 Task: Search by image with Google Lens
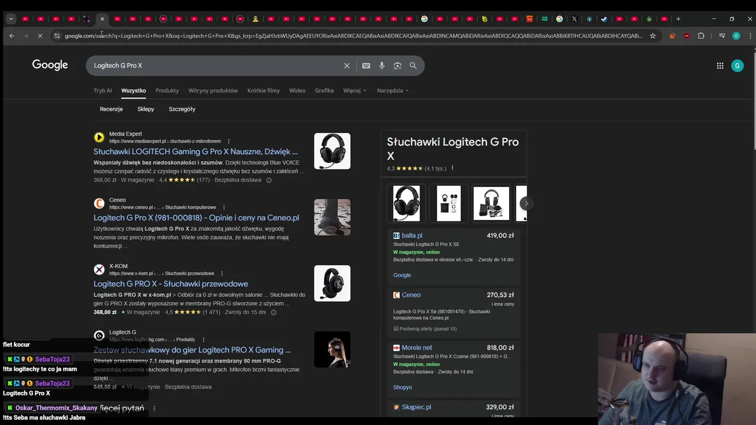(x=397, y=66)
